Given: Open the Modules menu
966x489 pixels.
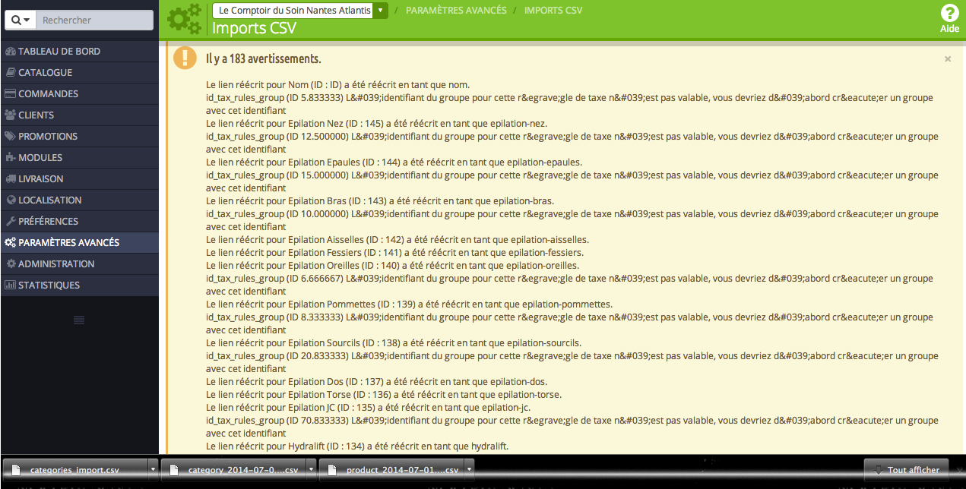Looking at the screenshot, I should pos(80,158).
